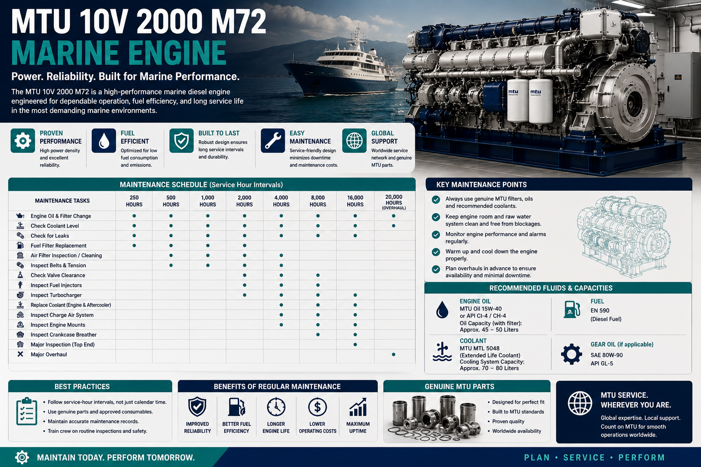Click the globe icon beside MTU Service
The image size is (701, 467).
580,404
